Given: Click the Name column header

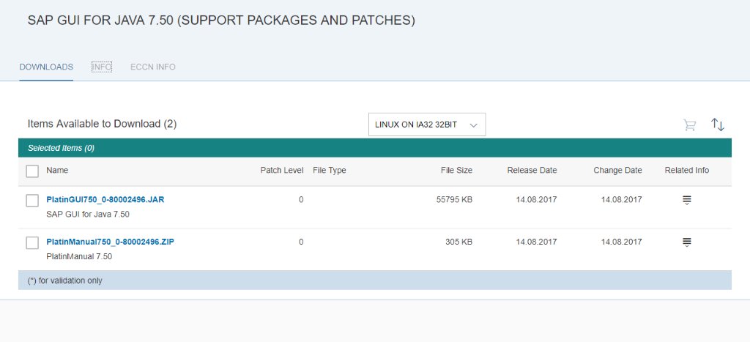Looking at the screenshot, I should pyautogui.click(x=57, y=171).
